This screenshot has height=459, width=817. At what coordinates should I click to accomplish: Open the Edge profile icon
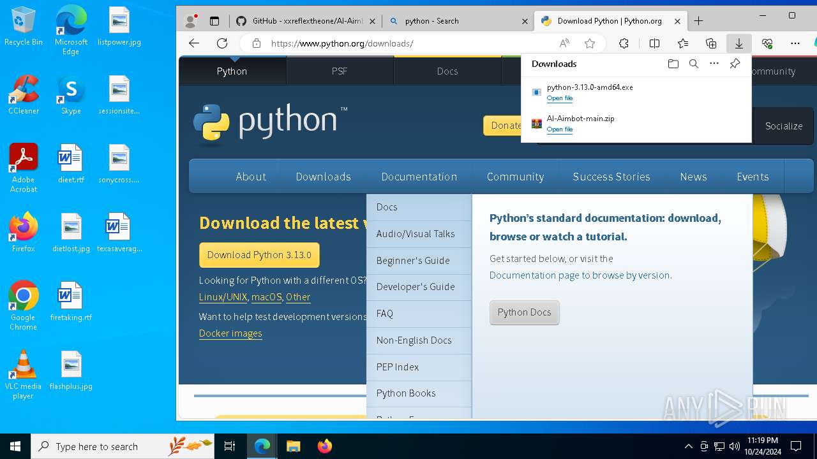[190, 21]
